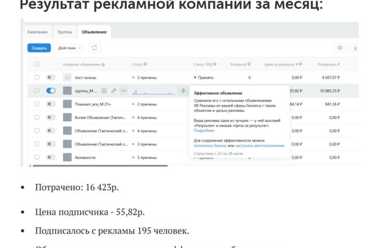Screen dimensions: 373x248
Task: Tick the select-all checkbox in table header
Action: click(37, 64)
